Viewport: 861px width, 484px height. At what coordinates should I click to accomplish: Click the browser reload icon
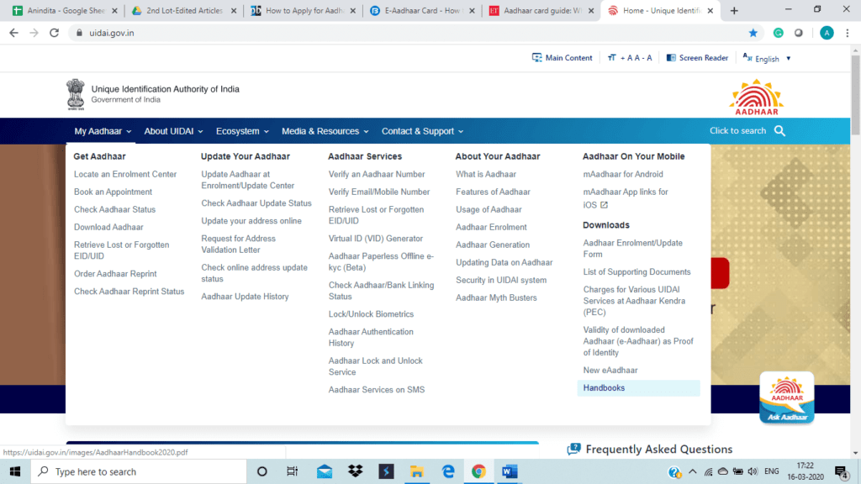point(55,33)
